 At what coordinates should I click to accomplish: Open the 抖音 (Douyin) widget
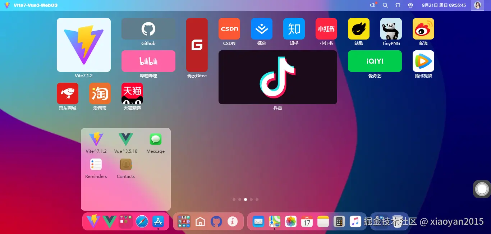[277, 77]
